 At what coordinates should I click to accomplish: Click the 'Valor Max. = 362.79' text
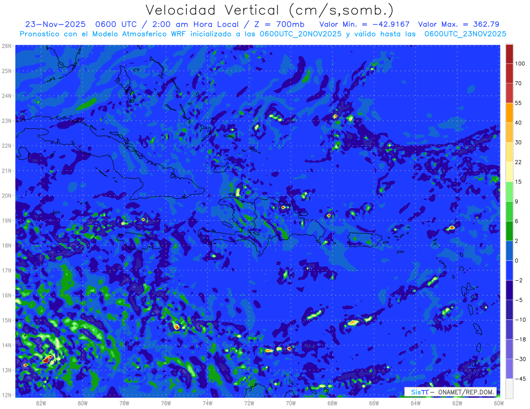[458, 24]
